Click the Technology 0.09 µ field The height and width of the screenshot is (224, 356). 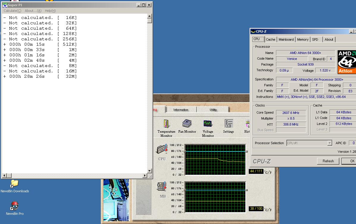pyautogui.click(x=284, y=70)
